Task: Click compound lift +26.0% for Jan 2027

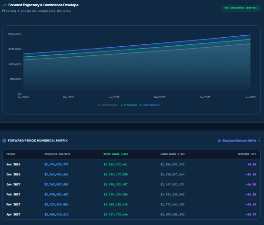Action: [251, 184]
